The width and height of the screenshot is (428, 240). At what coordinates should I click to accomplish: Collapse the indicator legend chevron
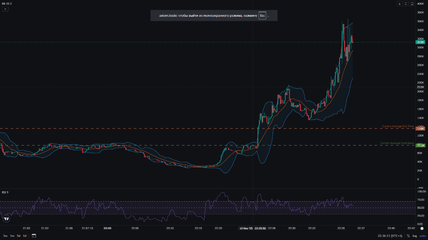tap(5, 9)
